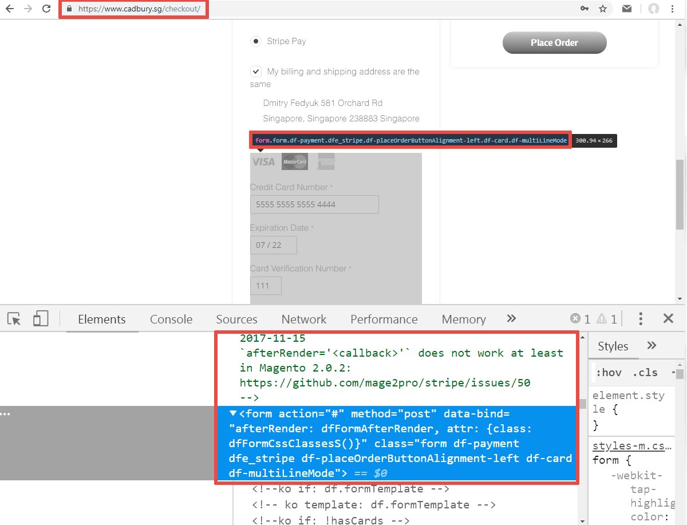Screen dimensions: 687x525
Task: Go back with the browser back arrow
Action: (x=9, y=9)
